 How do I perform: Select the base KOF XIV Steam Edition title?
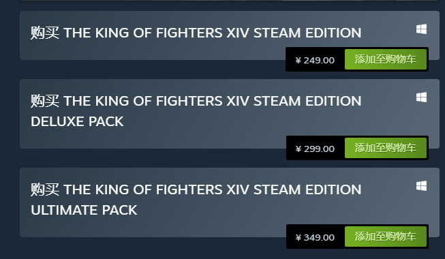[x=196, y=33]
